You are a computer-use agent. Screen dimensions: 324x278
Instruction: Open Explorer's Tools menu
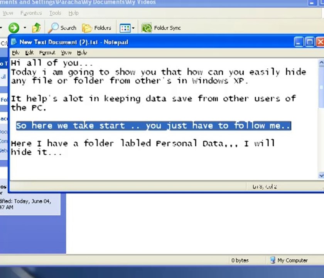pyautogui.click(x=55, y=13)
